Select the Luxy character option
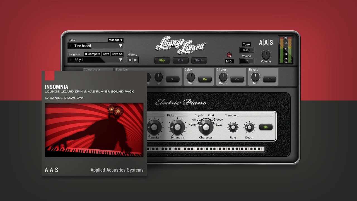The width and height of the screenshot is (357, 201). tap(219, 125)
